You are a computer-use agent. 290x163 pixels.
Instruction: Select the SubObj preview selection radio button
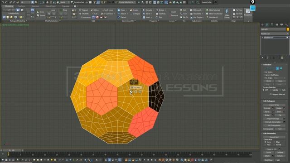(x=271, y=90)
